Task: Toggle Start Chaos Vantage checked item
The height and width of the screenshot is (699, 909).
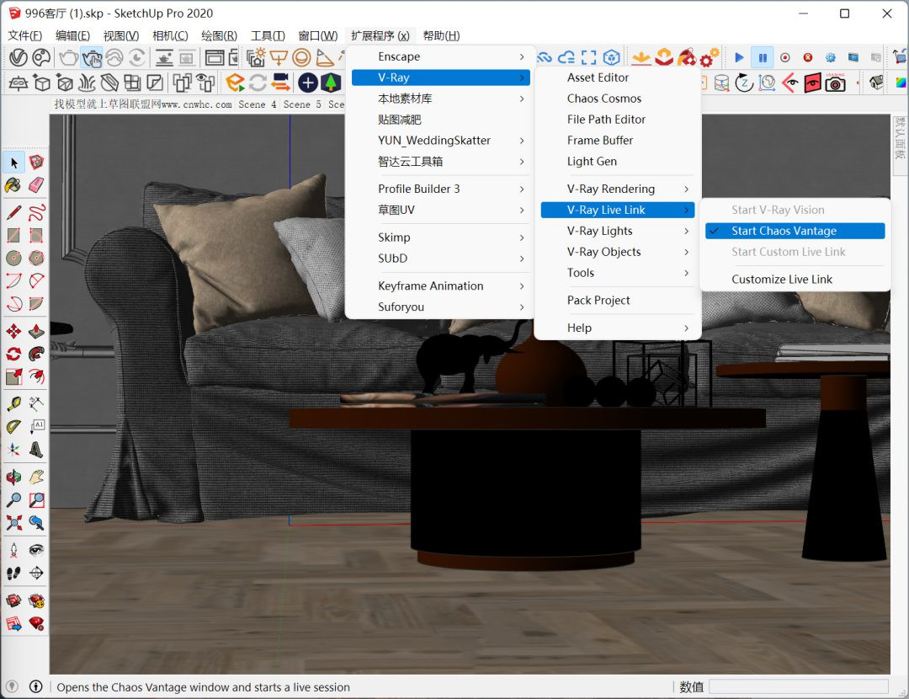Action: (795, 231)
